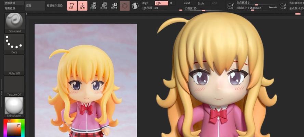Image resolution: width=304 pixels, height=137 pixels.
Task: Click the 3D model's red bow tie
Action: [218, 116]
